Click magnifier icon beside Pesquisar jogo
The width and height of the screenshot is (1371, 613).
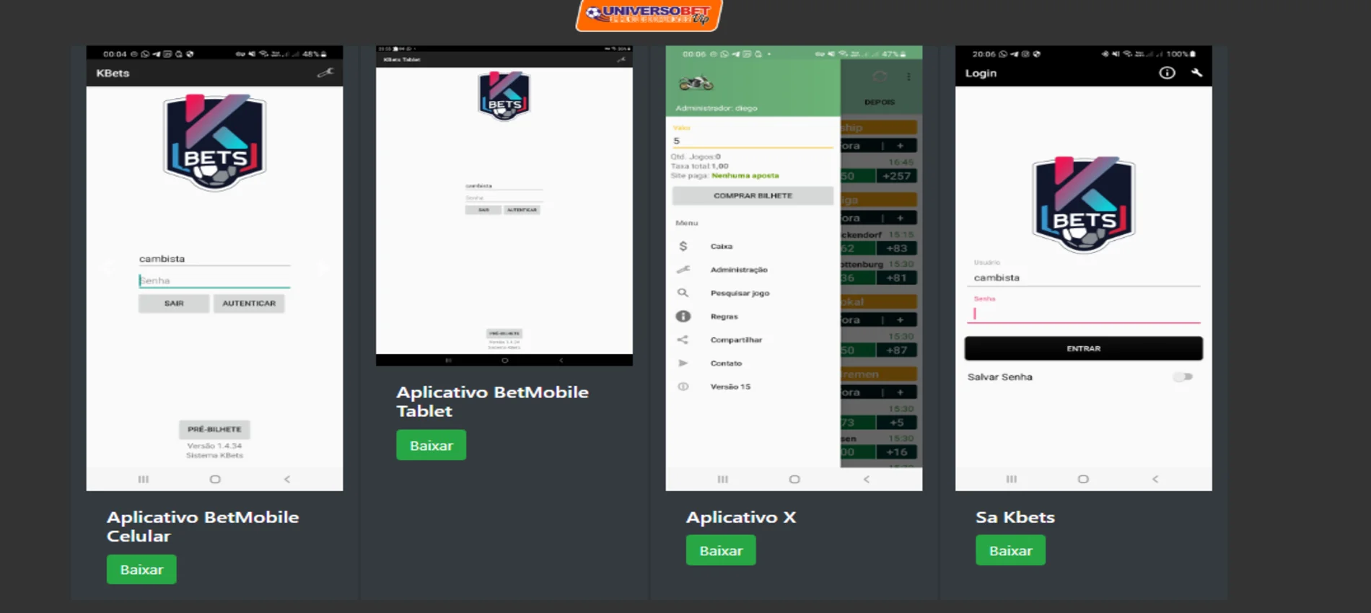click(683, 293)
